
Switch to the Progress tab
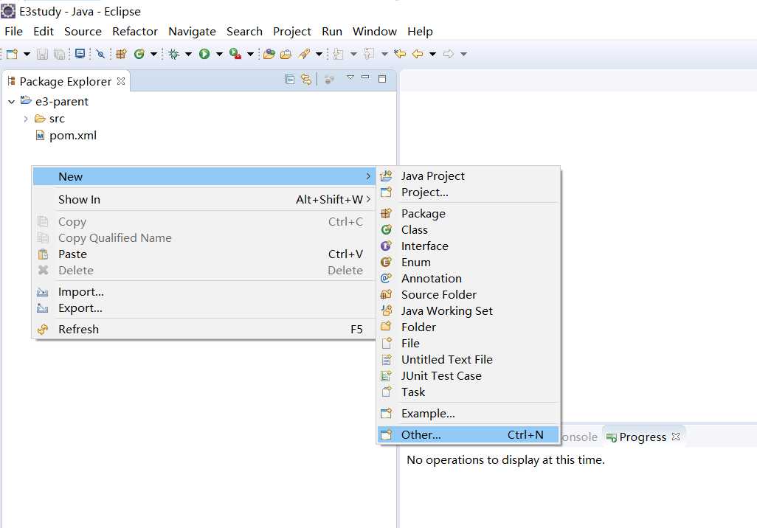642,437
